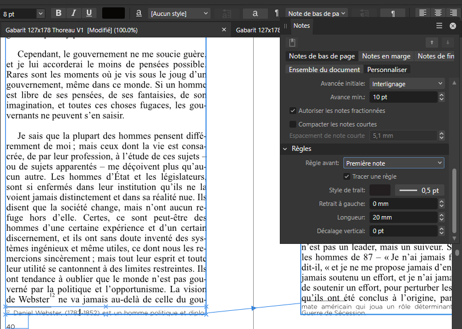Switch to the second 'Gabarit 127x178' document tab
The width and height of the screenshot is (462, 329).
pos(257,30)
